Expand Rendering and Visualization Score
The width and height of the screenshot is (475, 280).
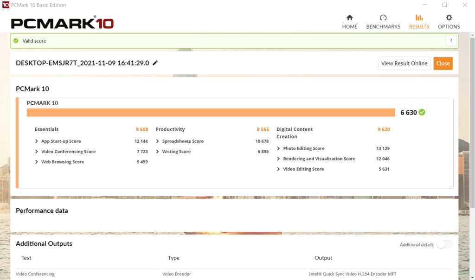click(278, 159)
